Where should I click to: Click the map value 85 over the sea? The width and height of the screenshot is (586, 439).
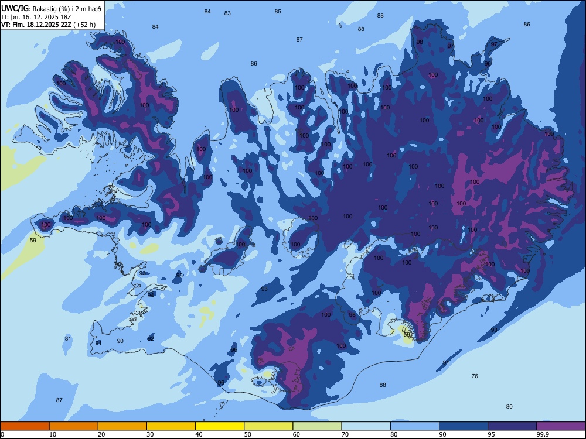278,12
